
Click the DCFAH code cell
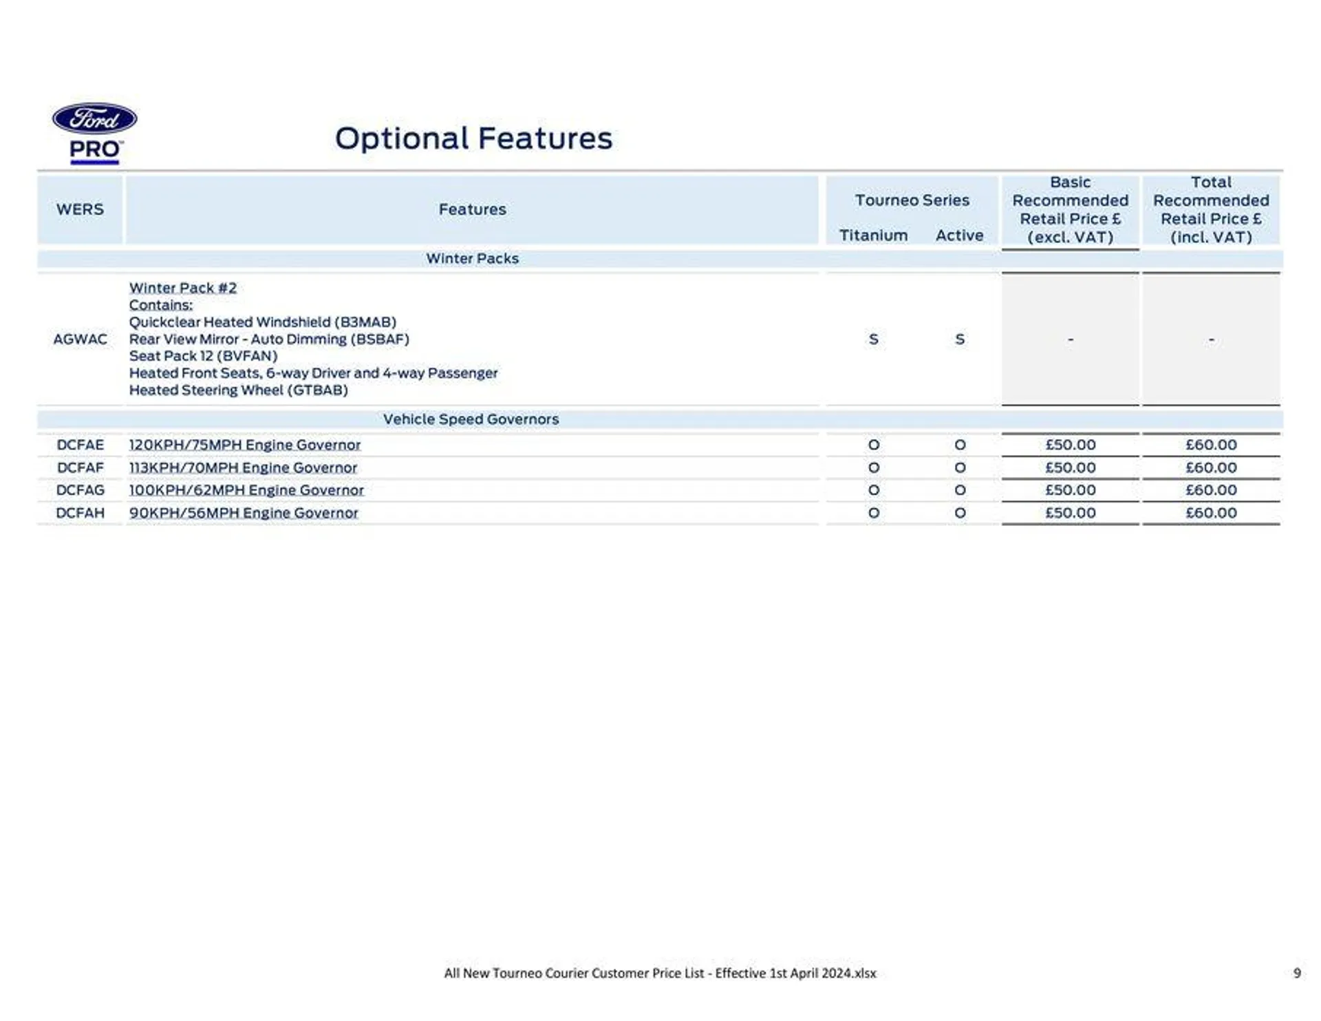pos(80,513)
